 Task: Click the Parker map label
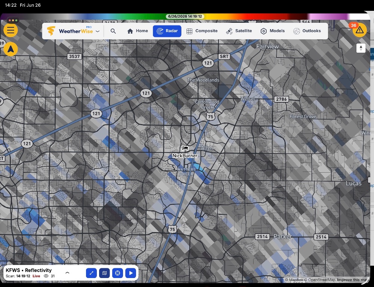[x=283, y=237]
